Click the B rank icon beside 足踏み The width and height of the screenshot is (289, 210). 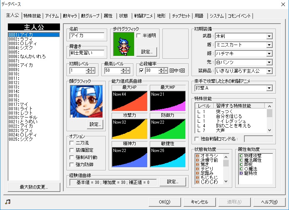pyautogui.click(x=198, y=173)
